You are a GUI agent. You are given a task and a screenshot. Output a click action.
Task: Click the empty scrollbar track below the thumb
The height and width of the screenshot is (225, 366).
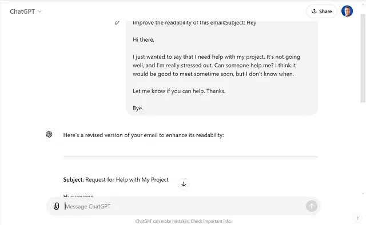pos(363,147)
